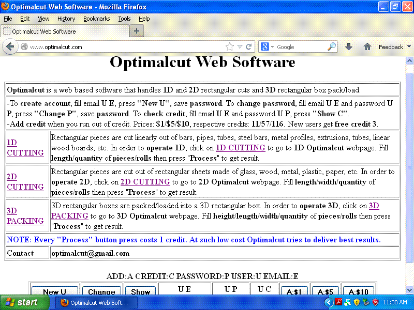This screenshot has width=414, height=310.
Task: Click the magnifying glass search icon
Action: pyautogui.click(x=332, y=47)
